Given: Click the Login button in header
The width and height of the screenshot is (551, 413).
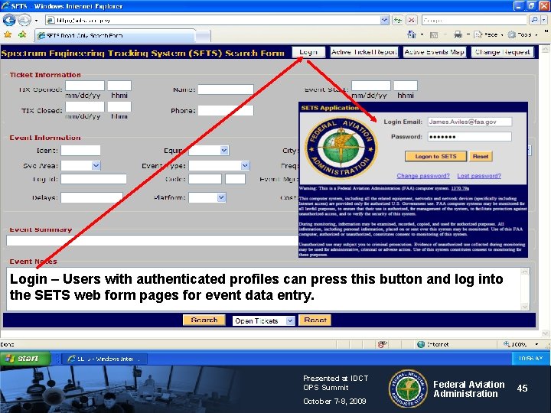Looking at the screenshot, I should tap(308, 52).
